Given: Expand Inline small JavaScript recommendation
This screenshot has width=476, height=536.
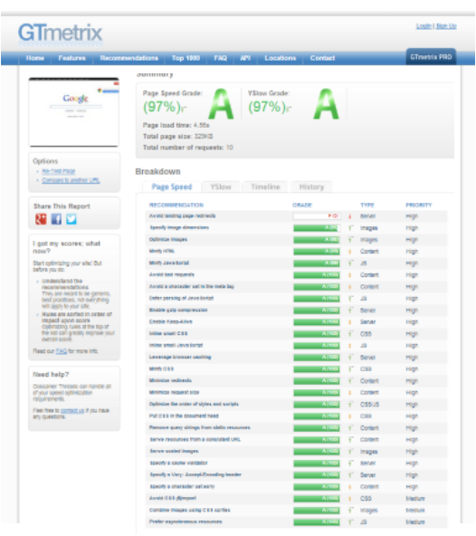Looking at the screenshot, I should [176, 346].
